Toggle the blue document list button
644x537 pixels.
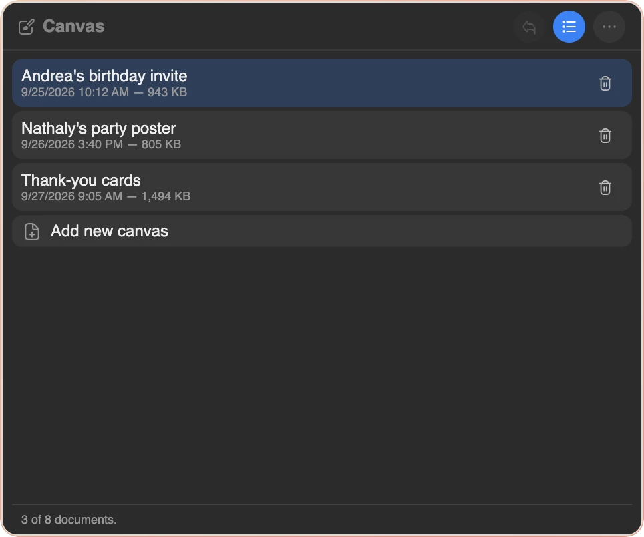click(569, 27)
